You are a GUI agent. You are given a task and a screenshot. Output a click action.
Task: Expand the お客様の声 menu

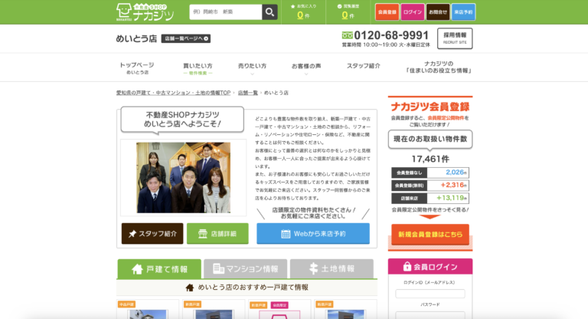click(306, 69)
